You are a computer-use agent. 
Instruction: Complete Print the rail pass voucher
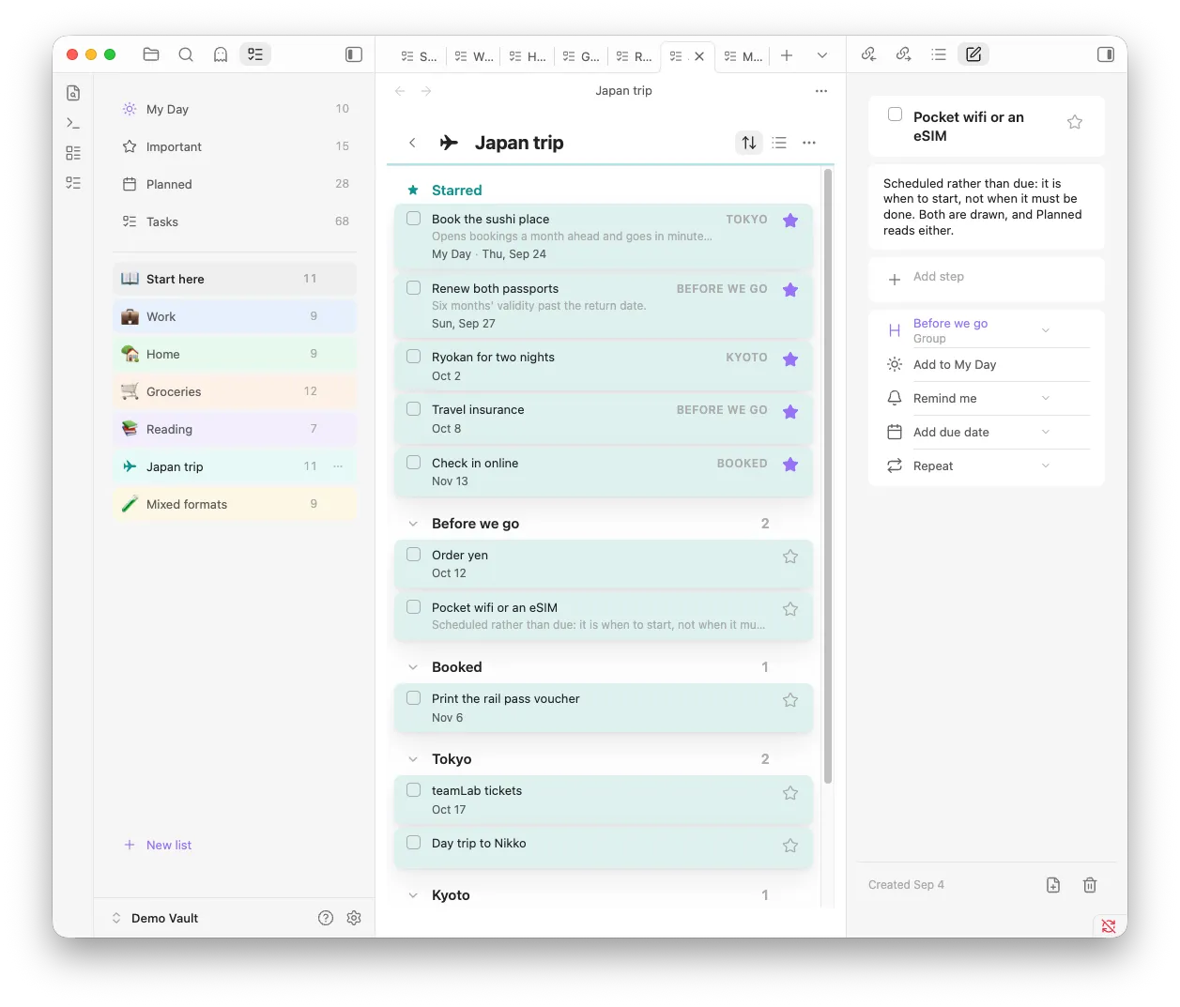pyautogui.click(x=413, y=698)
